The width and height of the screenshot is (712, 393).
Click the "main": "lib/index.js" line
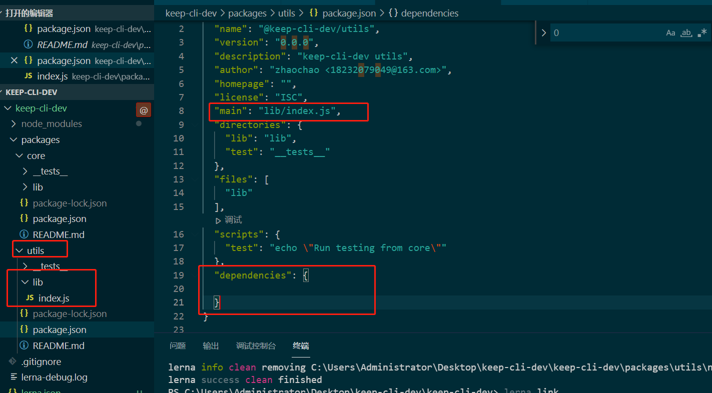pos(277,110)
